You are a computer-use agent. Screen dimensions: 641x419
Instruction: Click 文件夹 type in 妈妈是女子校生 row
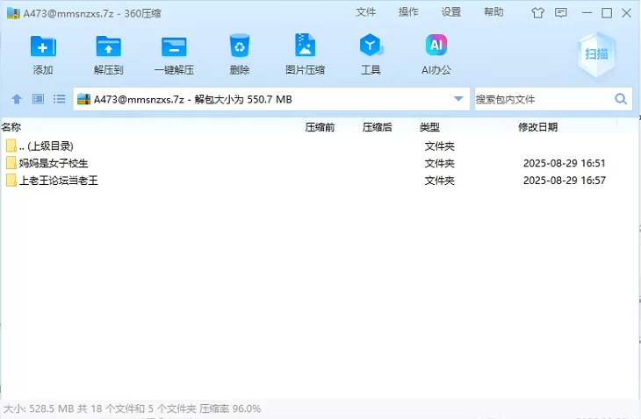439,163
